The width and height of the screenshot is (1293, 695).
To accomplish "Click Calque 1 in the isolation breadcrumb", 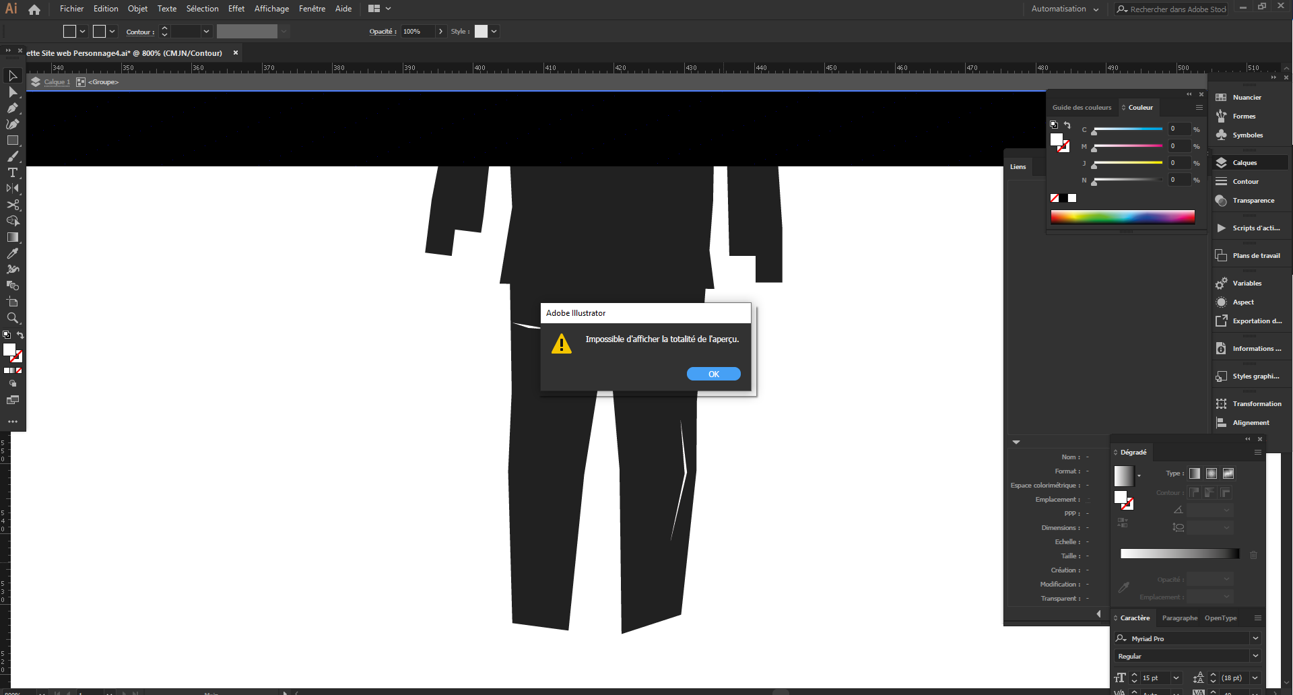I will (x=57, y=82).
